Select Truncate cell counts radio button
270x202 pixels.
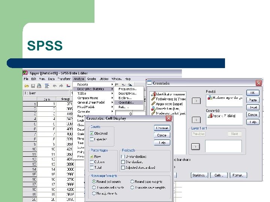click(x=94, y=187)
